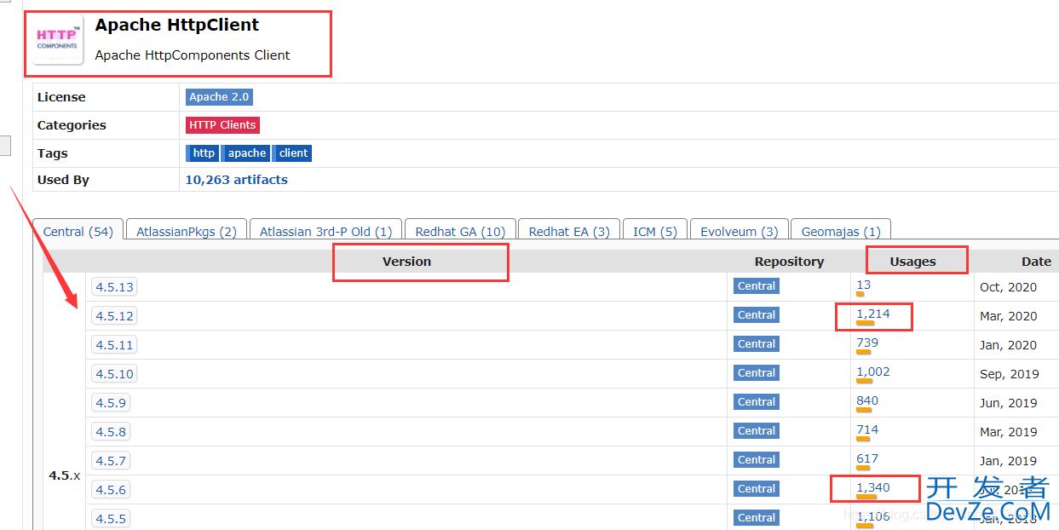Switch to the Geomajas (1) tab
Screen dimensions: 1059x530
841,231
